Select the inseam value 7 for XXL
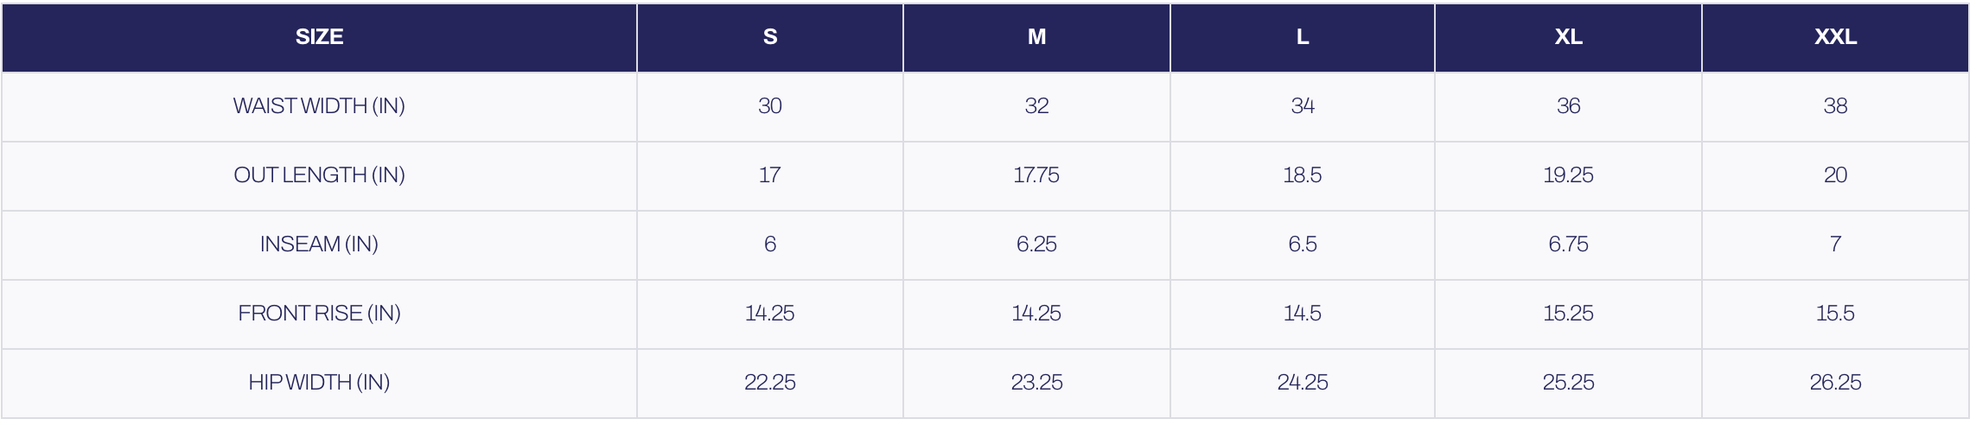The image size is (1976, 425). coord(1835,244)
